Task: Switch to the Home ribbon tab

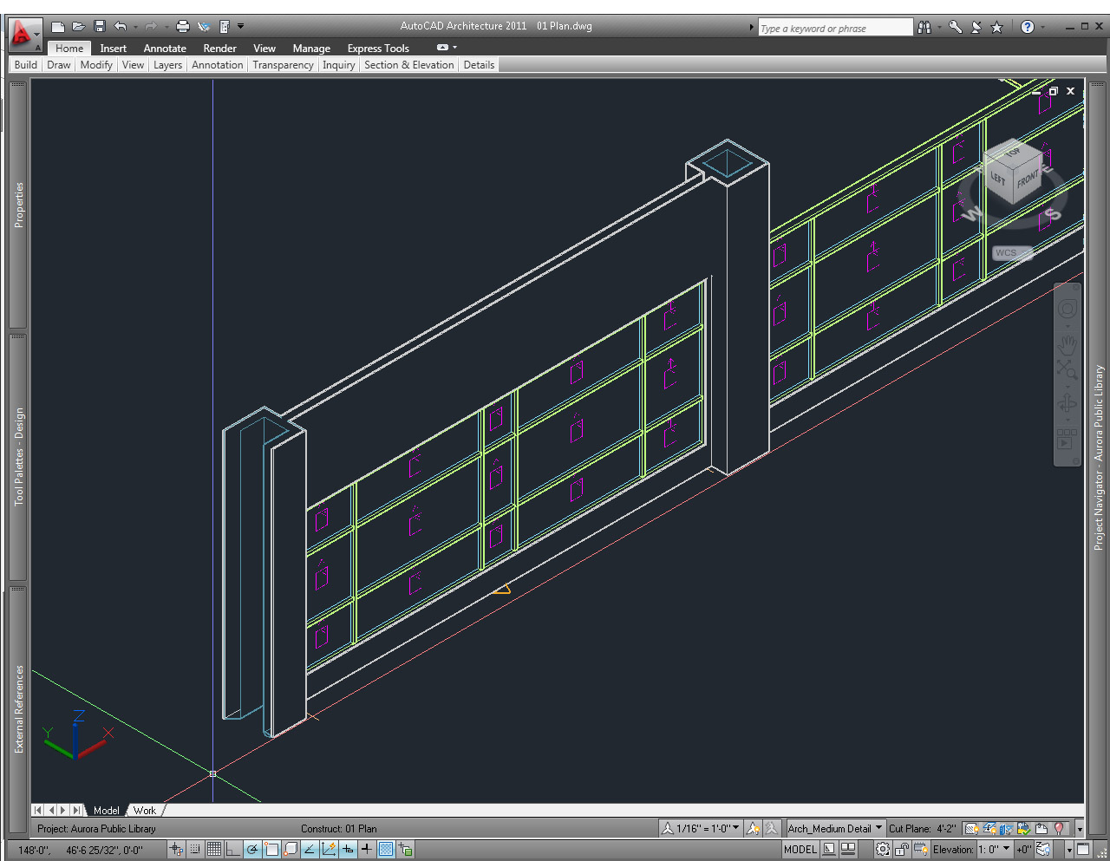Action: 69,49
